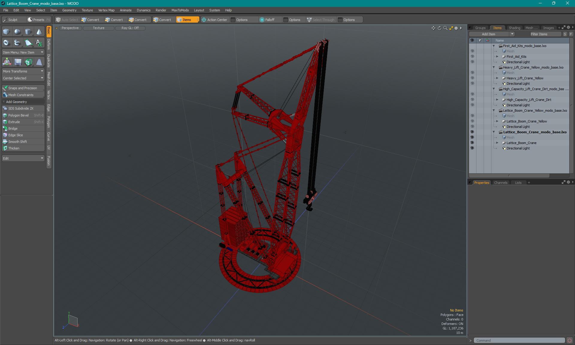
Task: Click the Items selection mode button
Action: click(x=187, y=20)
